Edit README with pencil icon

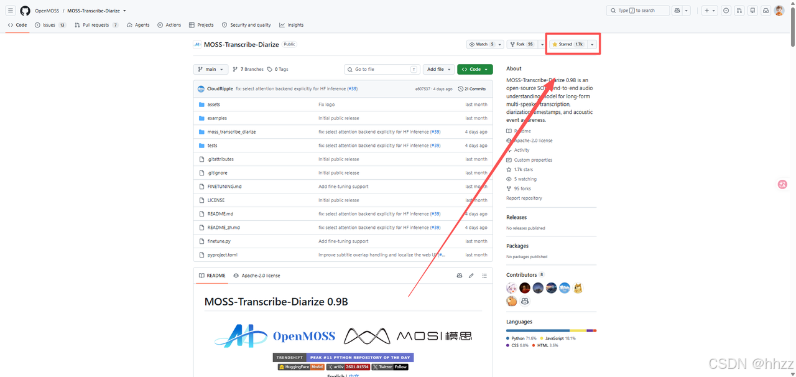pyautogui.click(x=471, y=276)
